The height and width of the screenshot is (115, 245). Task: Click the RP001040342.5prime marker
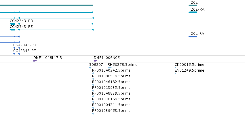pyautogui.click(x=93, y=73)
